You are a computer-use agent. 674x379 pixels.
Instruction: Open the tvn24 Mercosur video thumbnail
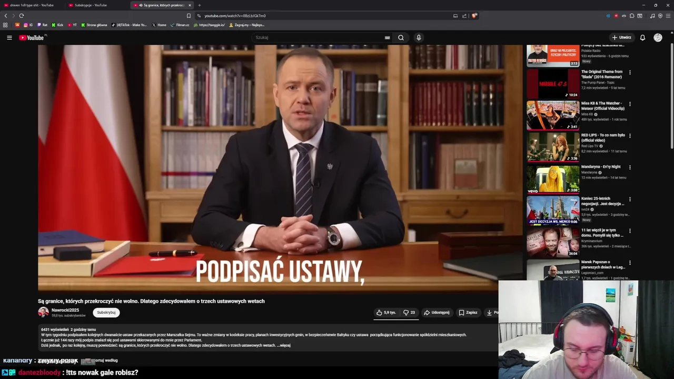(x=553, y=210)
